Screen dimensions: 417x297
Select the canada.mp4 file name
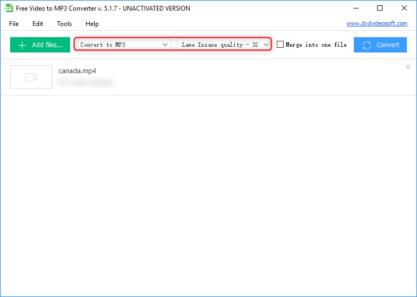pos(77,71)
